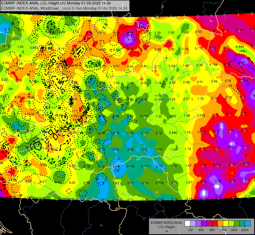Click the wind shear value 0.300
Screen dimensions: 255x235
pyautogui.click(x=159, y=183)
